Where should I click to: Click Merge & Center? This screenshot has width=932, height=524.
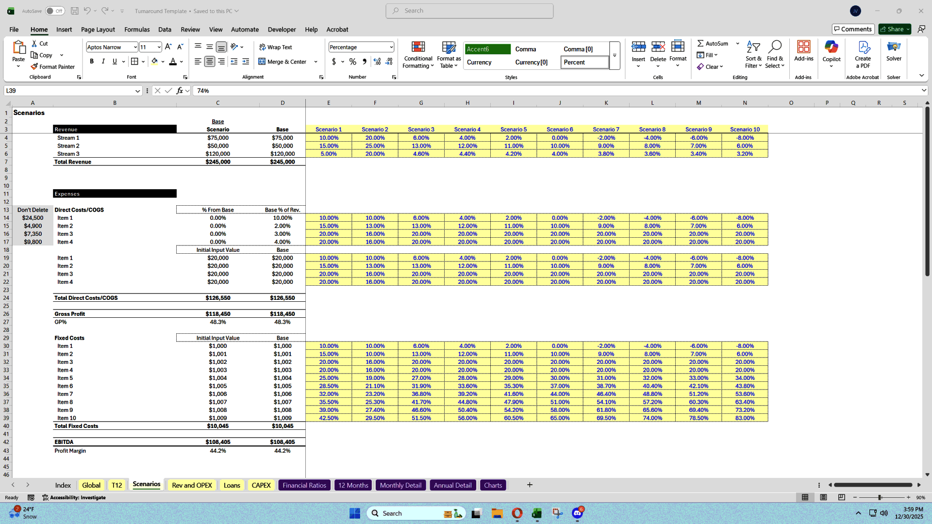point(284,62)
